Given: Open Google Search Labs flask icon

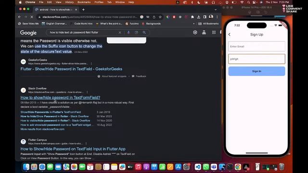Looking at the screenshot, I should point(204,32).
